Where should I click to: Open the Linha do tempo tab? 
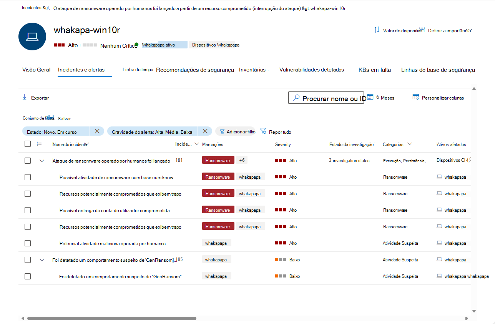coord(138,70)
